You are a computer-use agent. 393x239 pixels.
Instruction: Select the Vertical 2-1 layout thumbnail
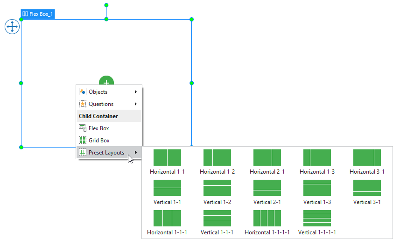(x=267, y=188)
